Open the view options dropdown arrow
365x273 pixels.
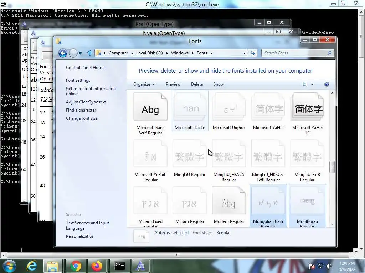click(312, 84)
